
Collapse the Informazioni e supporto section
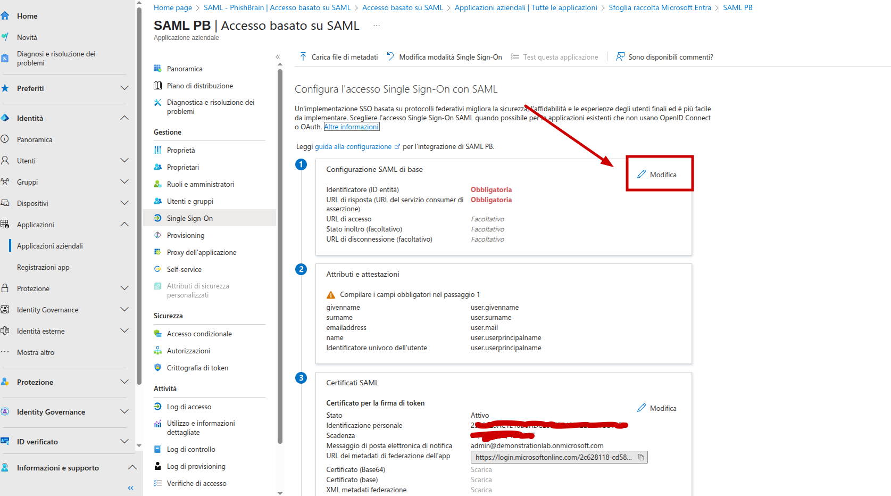tap(132, 468)
